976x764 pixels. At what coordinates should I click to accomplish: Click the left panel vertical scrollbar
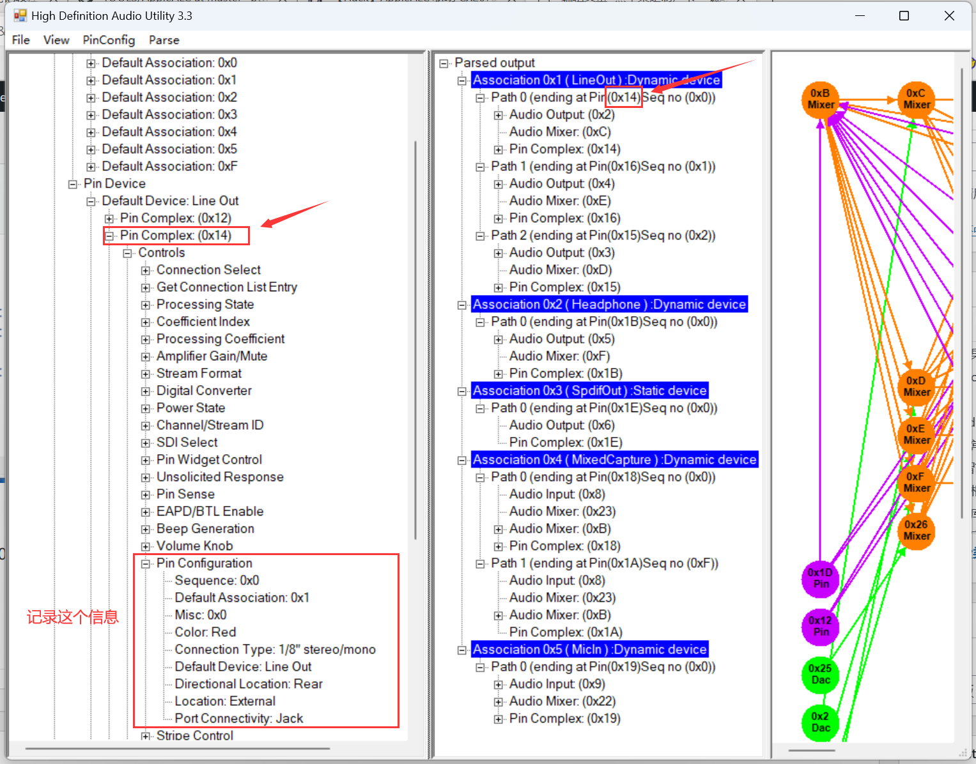pyautogui.click(x=415, y=339)
